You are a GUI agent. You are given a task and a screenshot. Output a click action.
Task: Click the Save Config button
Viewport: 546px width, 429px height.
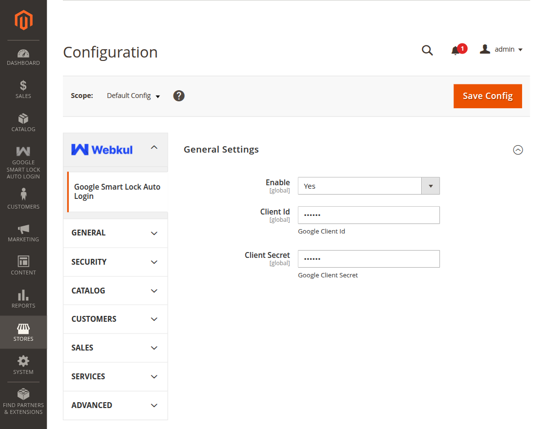[487, 96]
